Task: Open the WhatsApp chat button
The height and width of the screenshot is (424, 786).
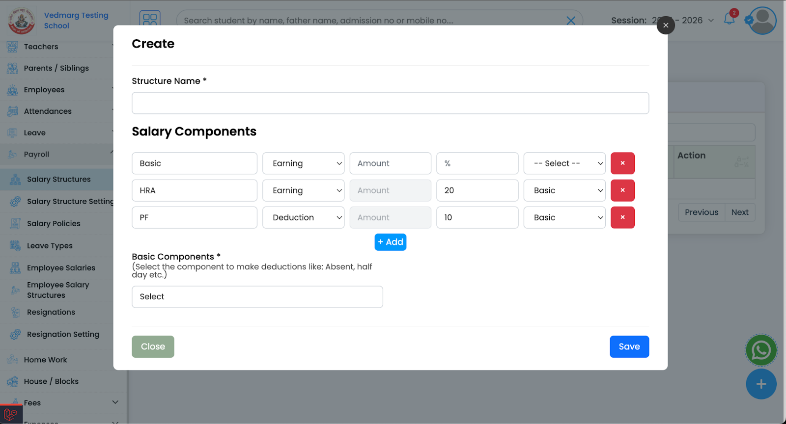Action: (761, 350)
